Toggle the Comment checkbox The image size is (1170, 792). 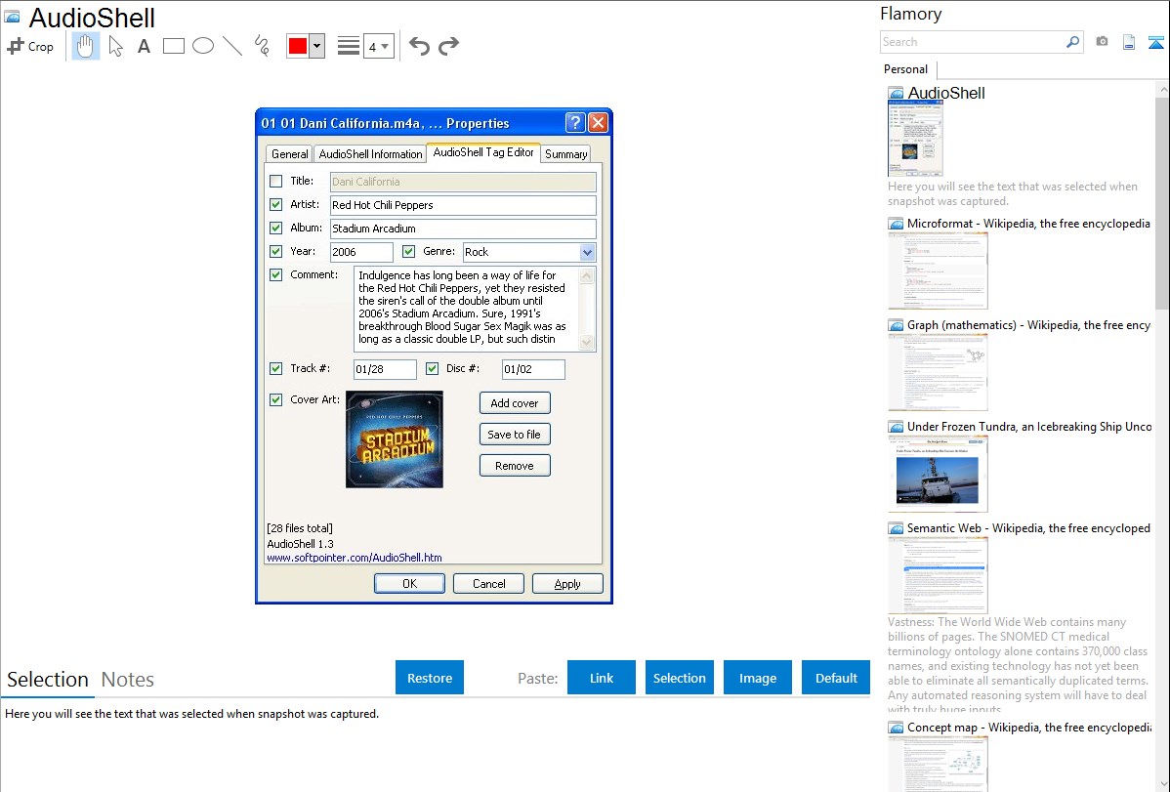[276, 274]
